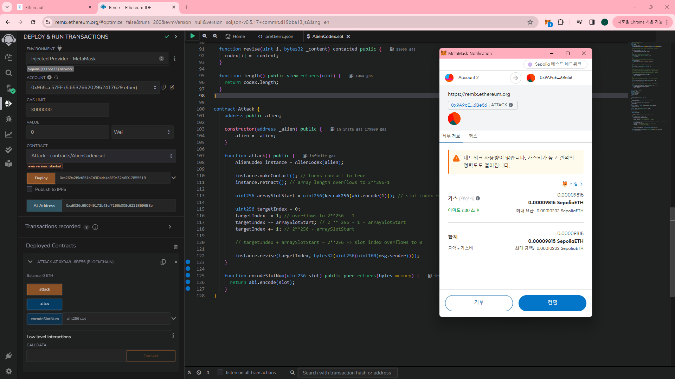
Task: Open the Debugger bug icon in sidebar
Action: tap(9, 119)
